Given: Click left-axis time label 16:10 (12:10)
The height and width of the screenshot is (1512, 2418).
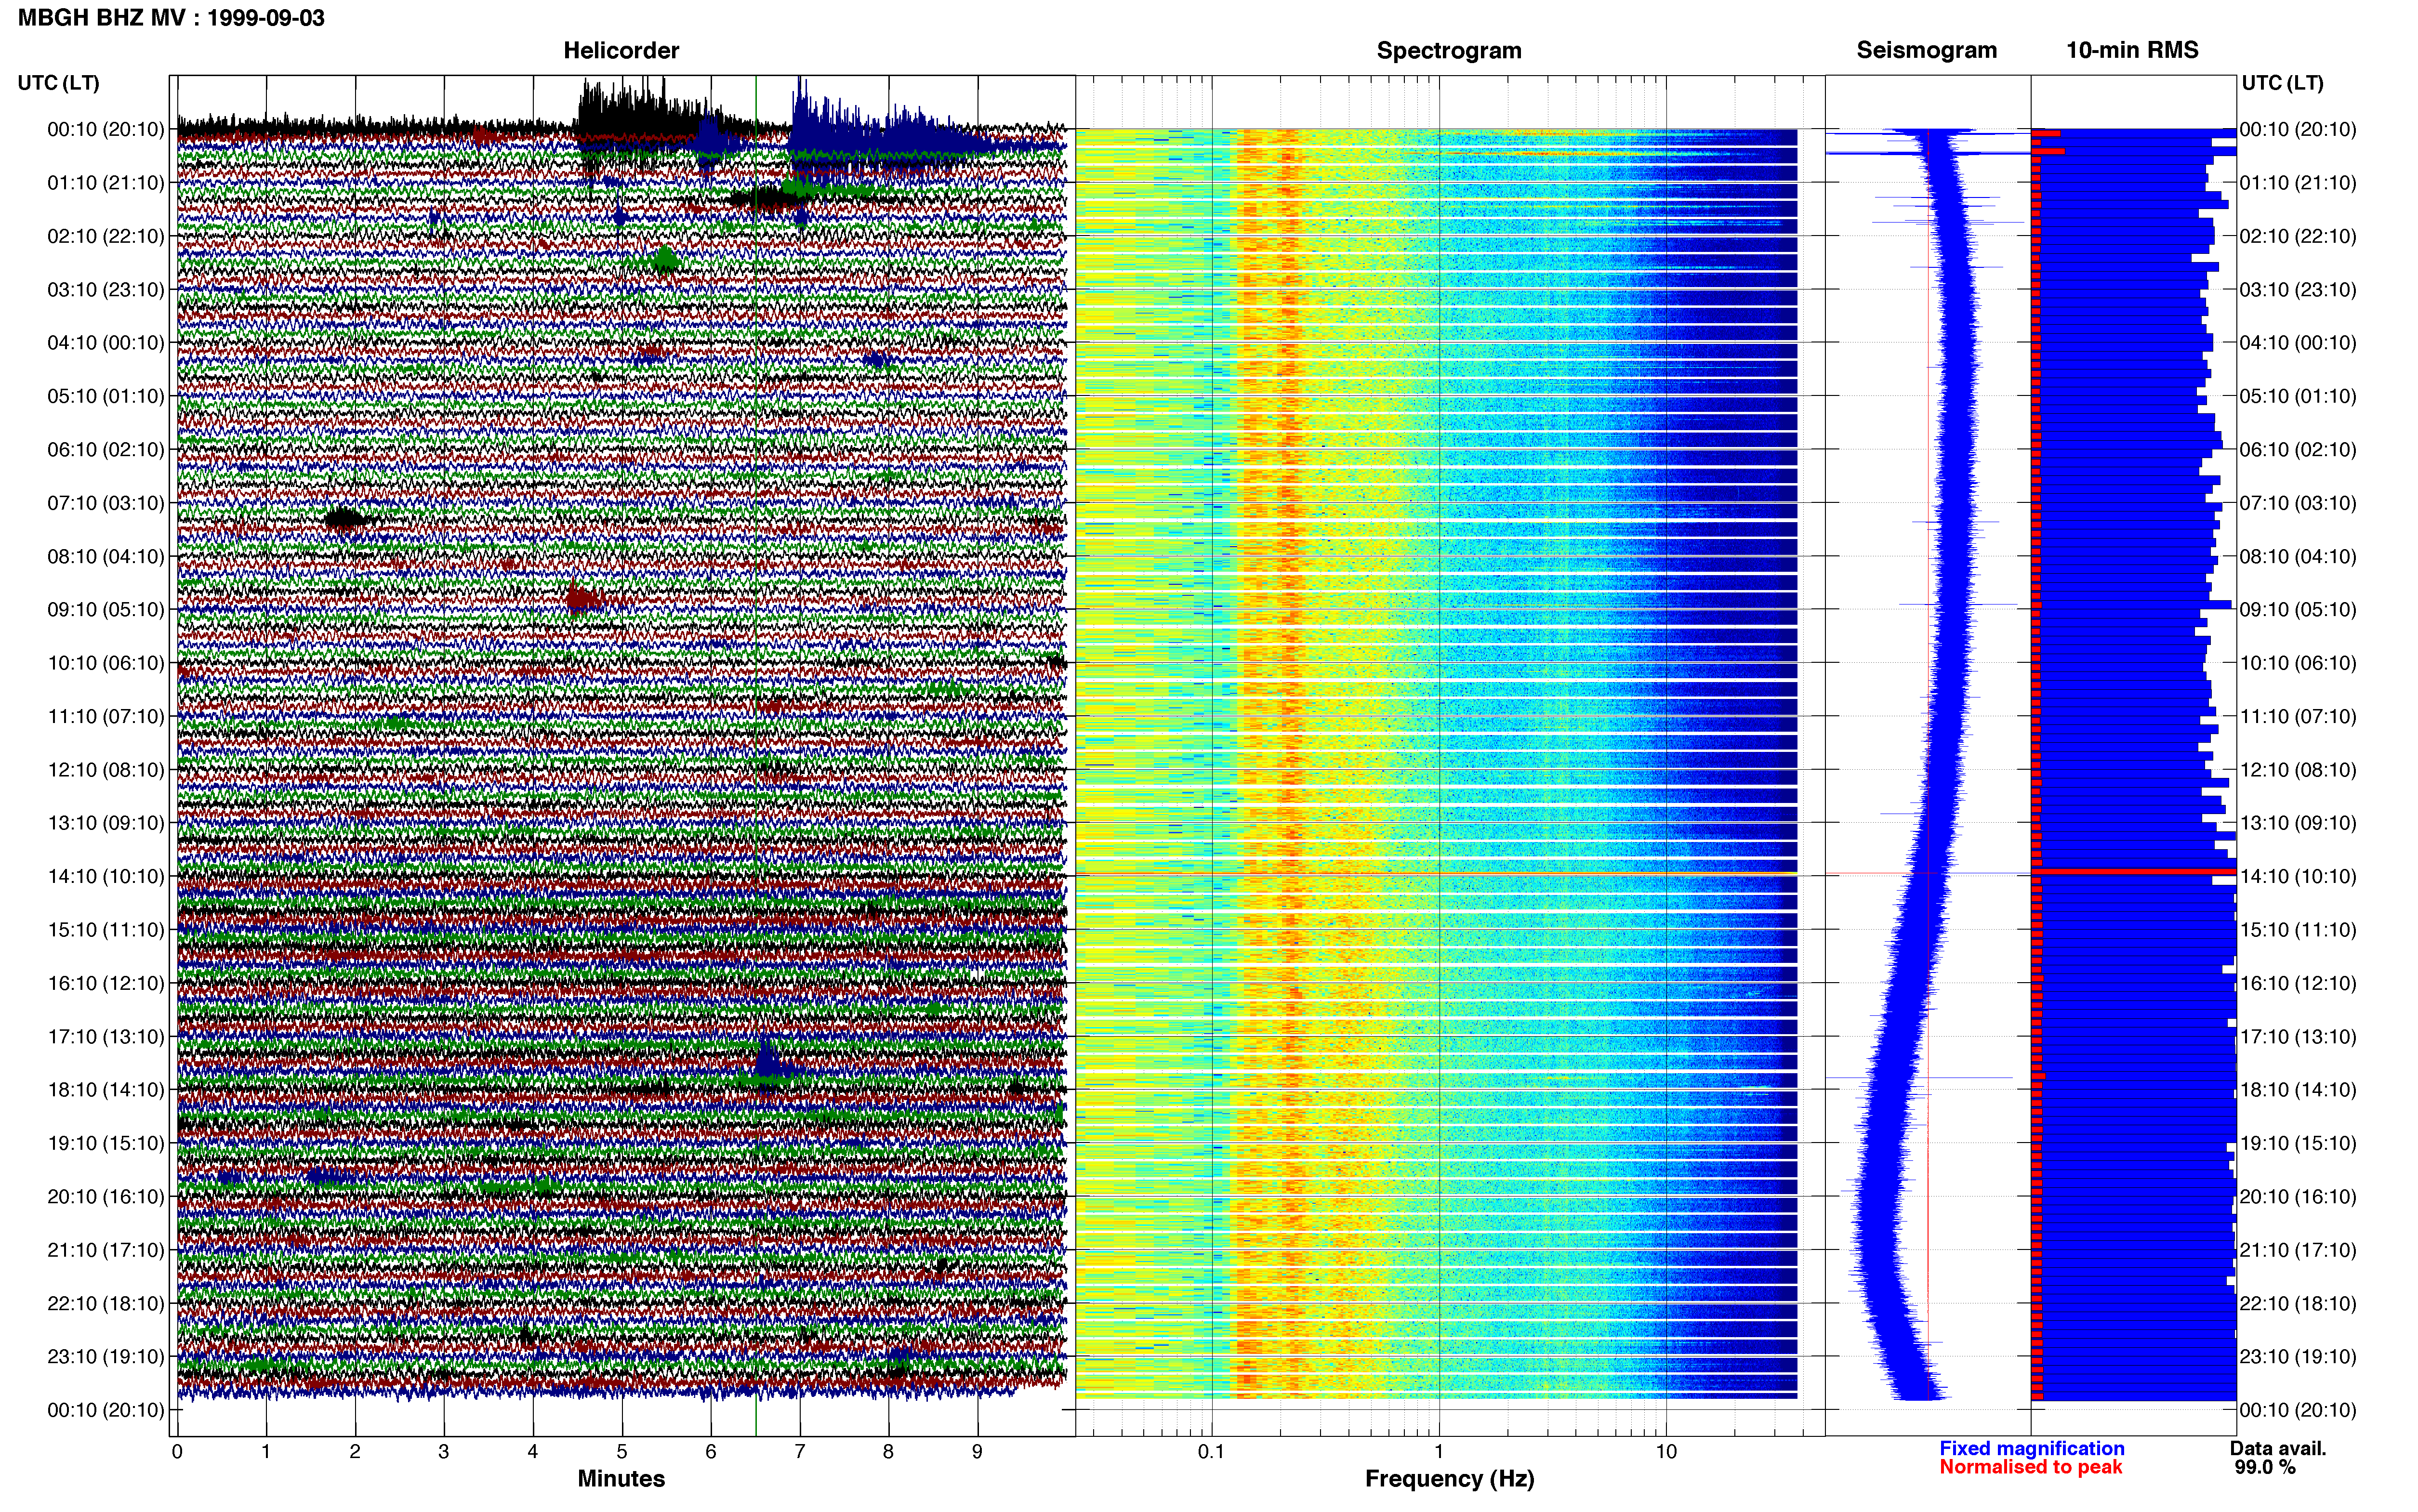Looking at the screenshot, I should coord(106,983).
